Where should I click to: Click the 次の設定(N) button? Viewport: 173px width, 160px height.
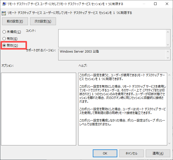(x=43, y=21)
